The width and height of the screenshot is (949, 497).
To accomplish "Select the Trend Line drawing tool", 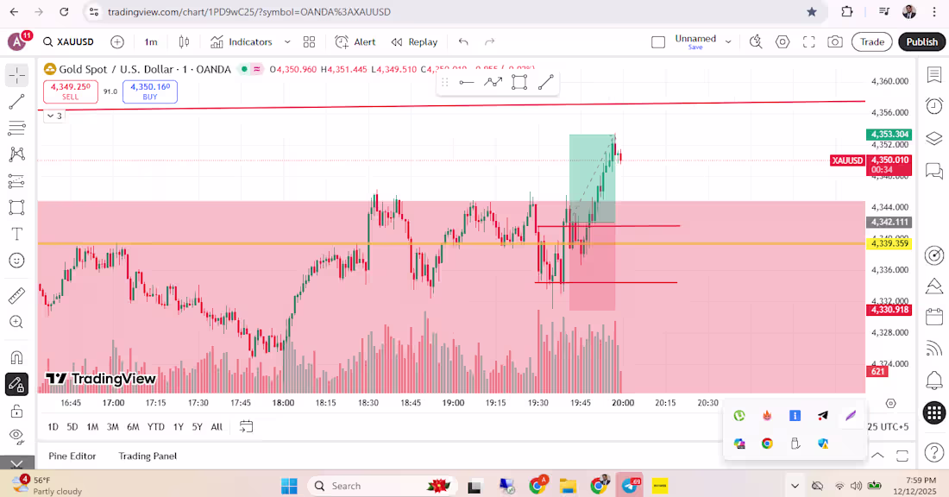I will point(16,101).
